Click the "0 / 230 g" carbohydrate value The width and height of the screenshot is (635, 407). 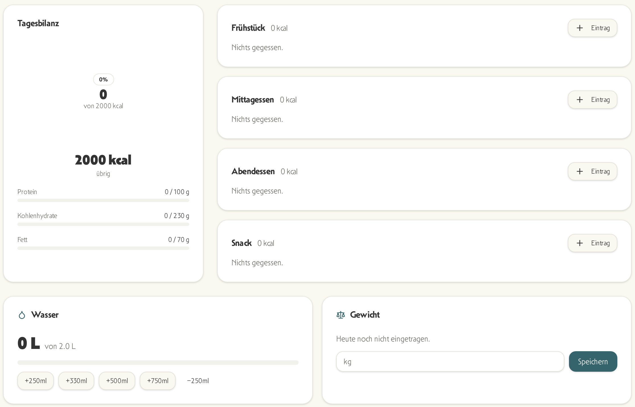[176, 216]
